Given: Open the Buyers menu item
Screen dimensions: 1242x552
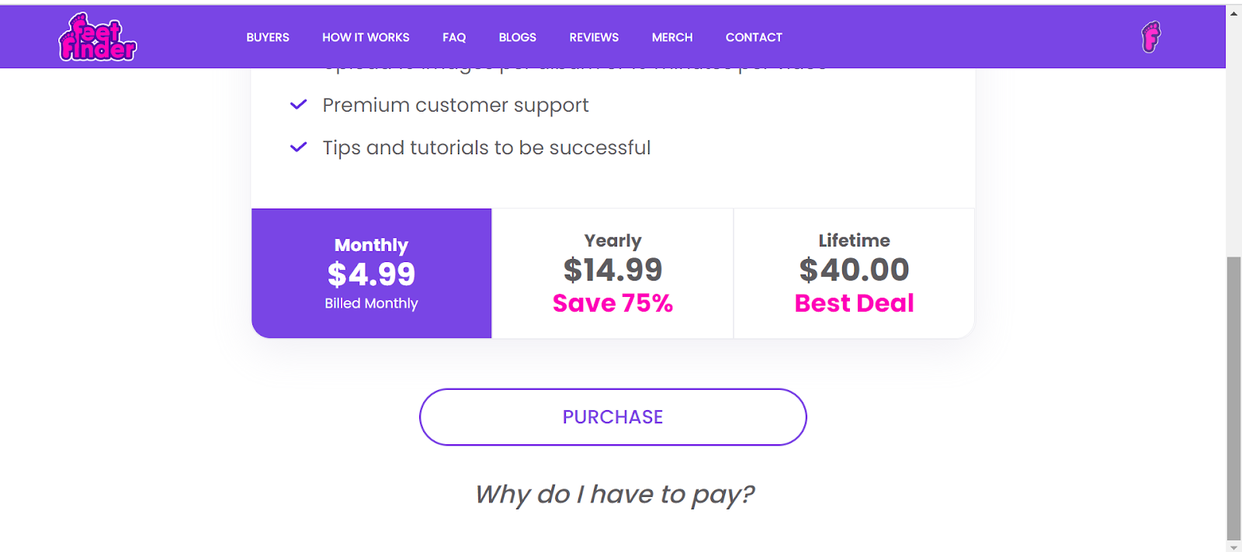Looking at the screenshot, I should click(268, 37).
